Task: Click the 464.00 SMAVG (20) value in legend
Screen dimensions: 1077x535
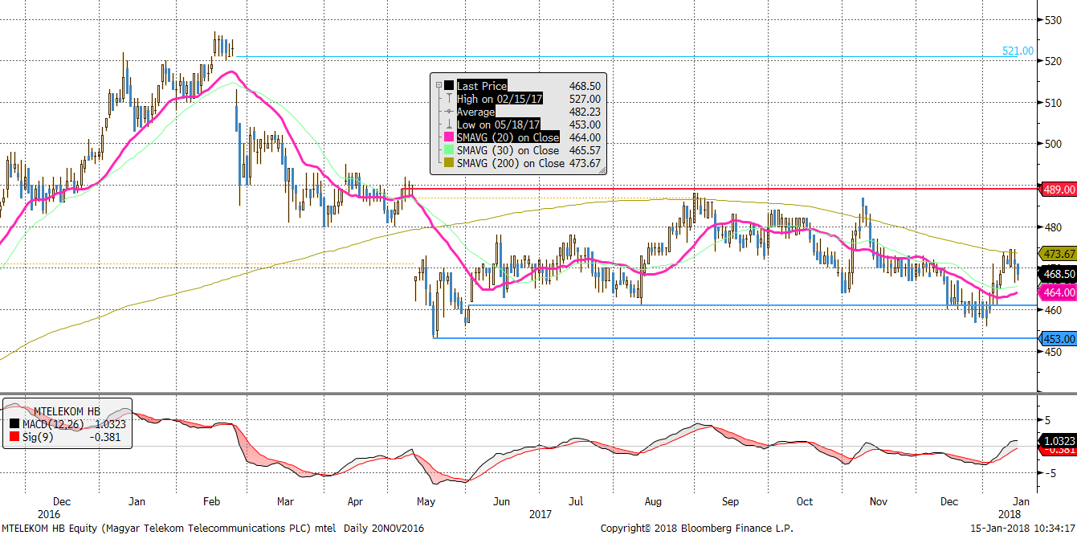Action: click(x=584, y=137)
